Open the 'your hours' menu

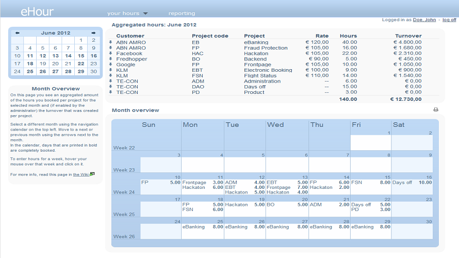(x=123, y=13)
